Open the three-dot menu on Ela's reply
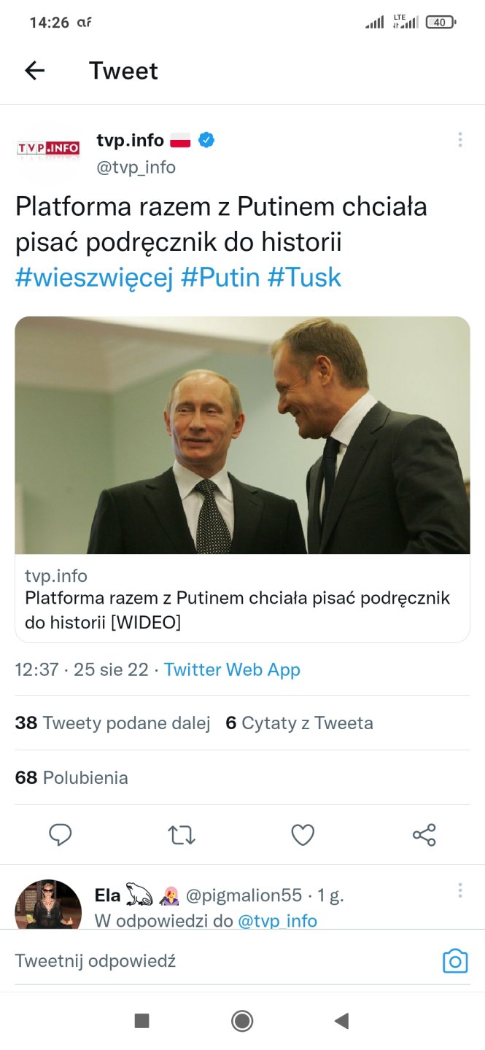This screenshot has height=1050, width=485. coord(459,890)
